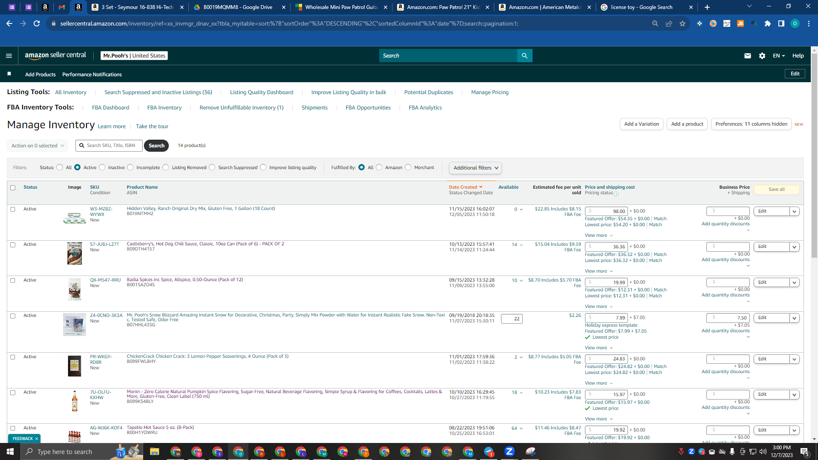Open the Windows notification center
The image size is (818, 460).
click(805, 452)
